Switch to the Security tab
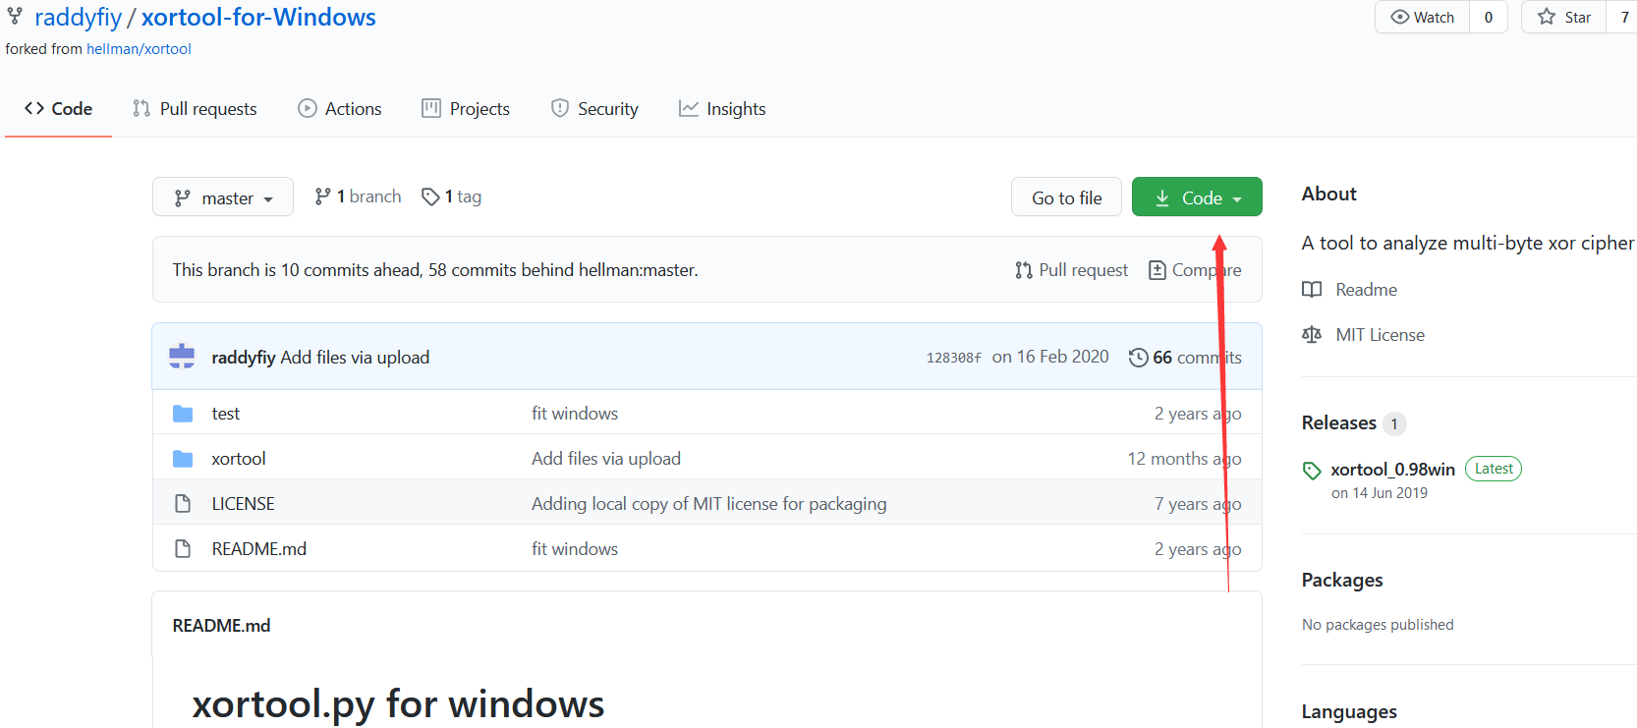Image resolution: width=1637 pixels, height=728 pixels. [x=594, y=109]
